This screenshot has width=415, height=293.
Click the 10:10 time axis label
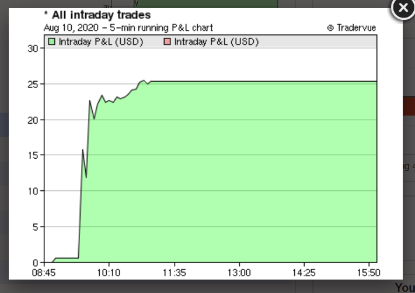(109, 272)
